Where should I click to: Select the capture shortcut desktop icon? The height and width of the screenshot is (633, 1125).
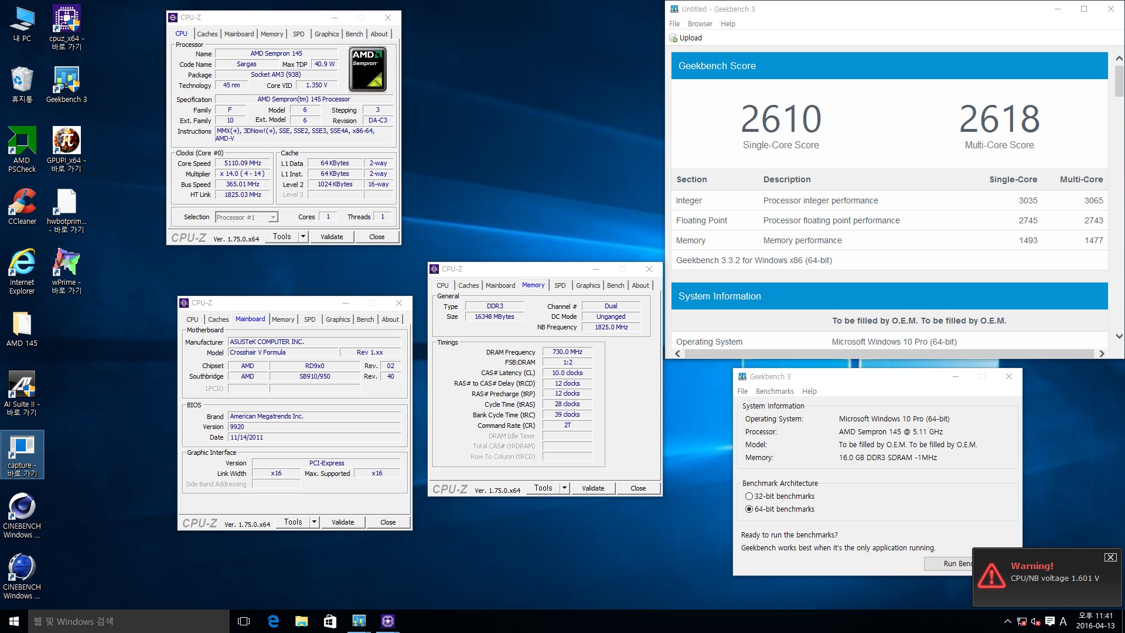(22, 455)
